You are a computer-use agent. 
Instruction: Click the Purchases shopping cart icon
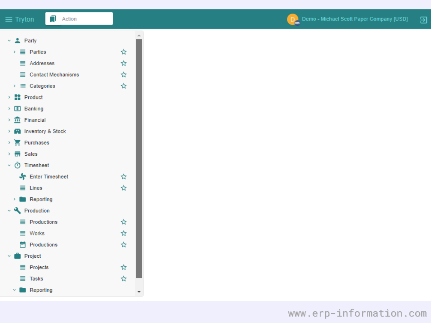(x=17, y=142)
